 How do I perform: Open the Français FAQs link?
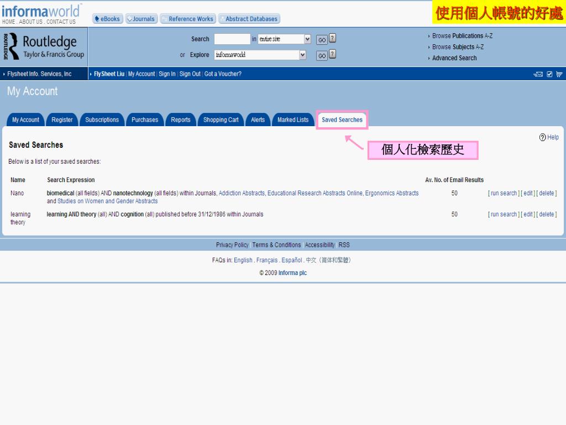[267, 260]
